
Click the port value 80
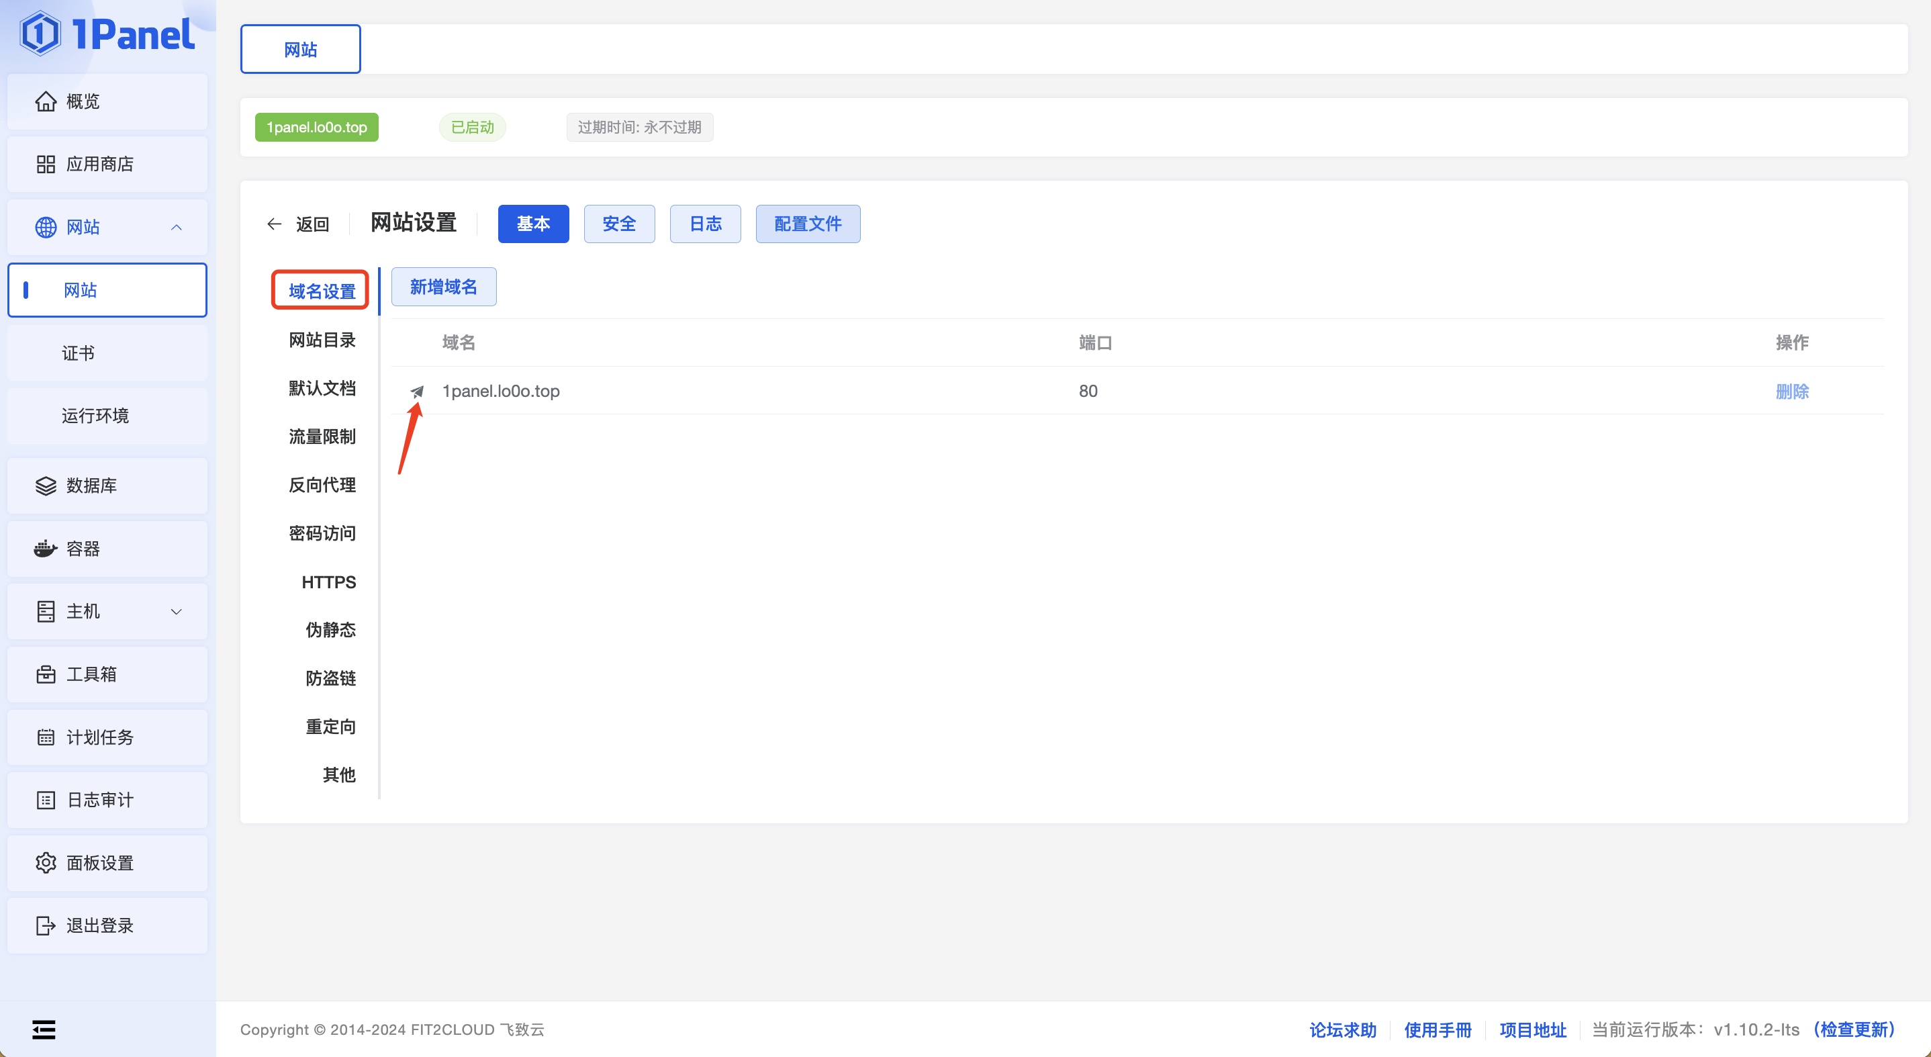tap(1088, 392)
